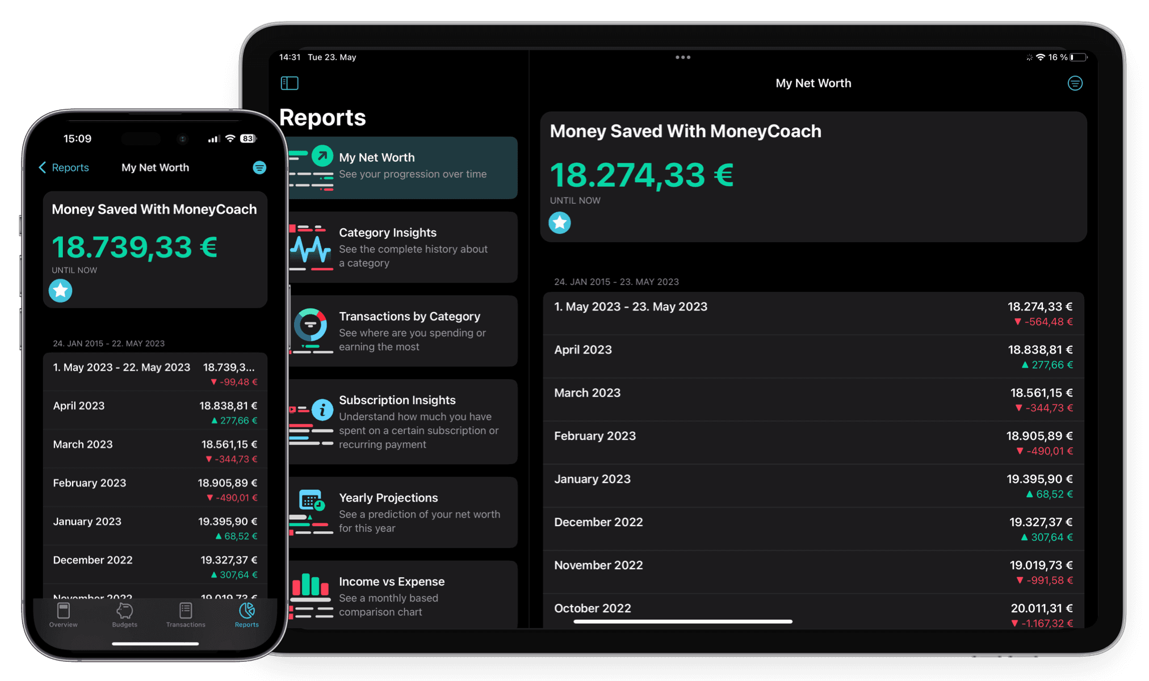Open the filter icon on My Net Worth screen

(x=1075, y=83)
